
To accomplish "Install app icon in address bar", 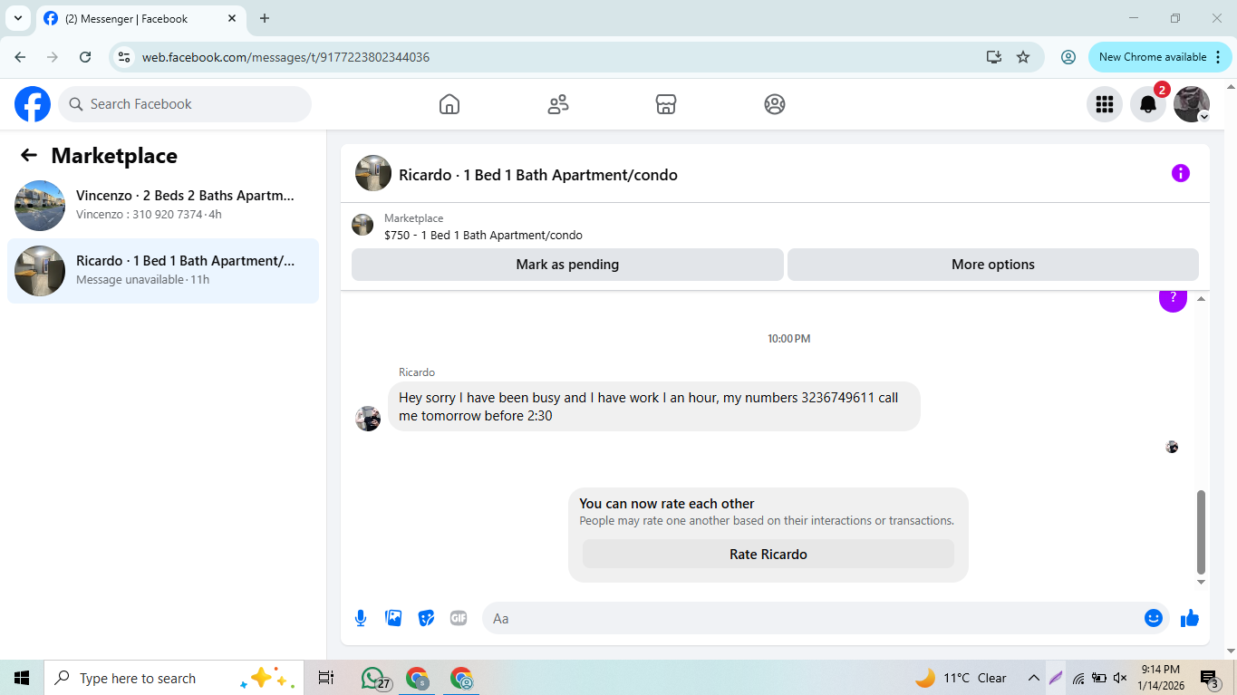I will point(994,57).
